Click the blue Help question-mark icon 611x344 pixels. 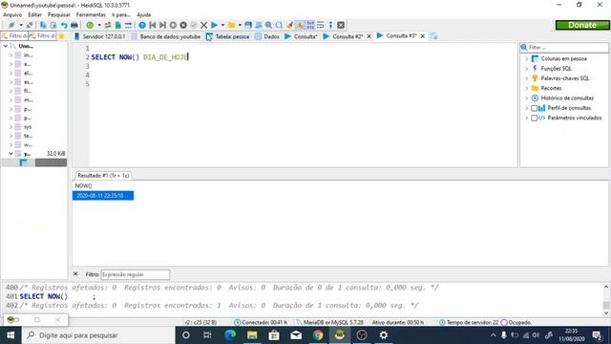click(142, 25)
